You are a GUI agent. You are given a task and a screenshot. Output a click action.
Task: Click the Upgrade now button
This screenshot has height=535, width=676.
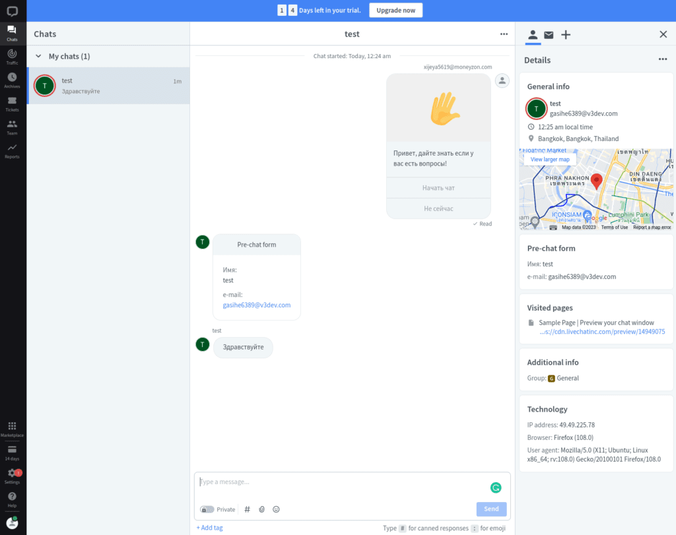pos(395,11)
